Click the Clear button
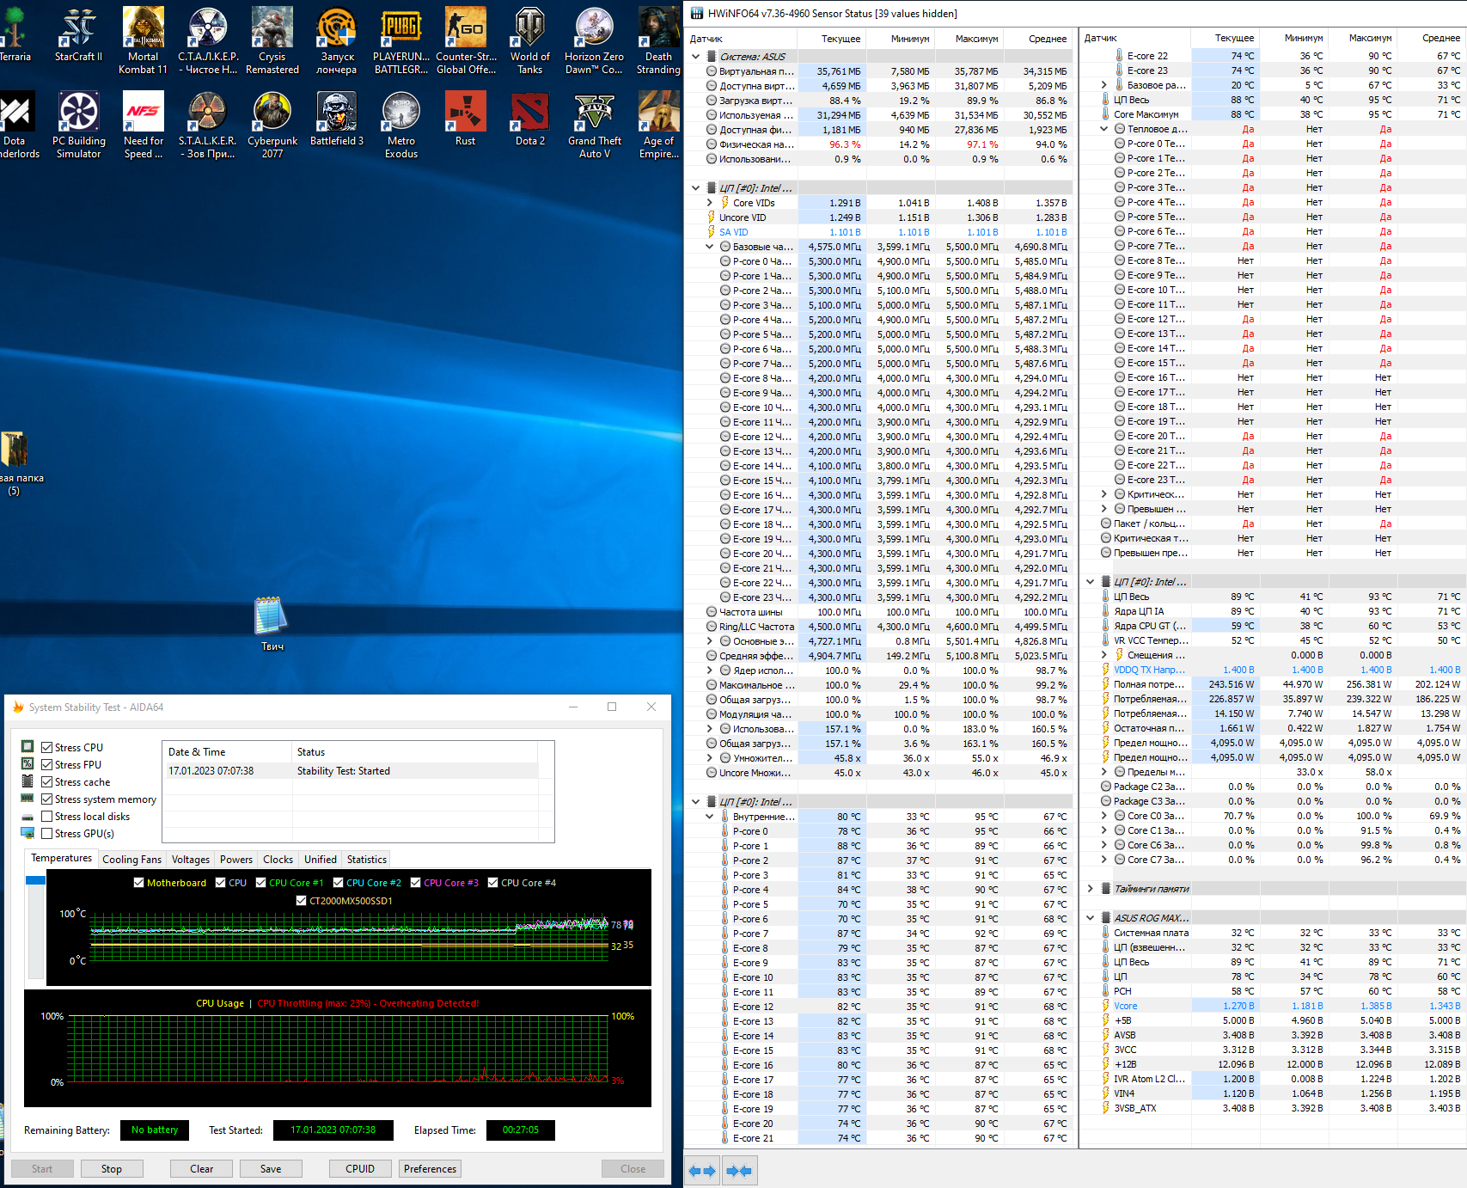This screenshot has height=1188, width=1467. pos(202,1169)
